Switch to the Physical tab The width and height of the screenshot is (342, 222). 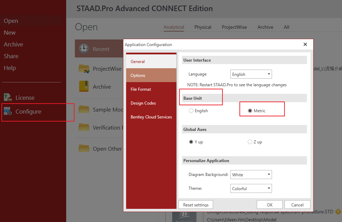pyautogui.click(x=203, y=27)
